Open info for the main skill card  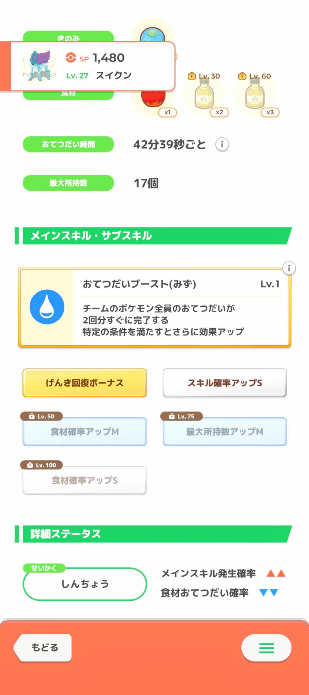click(289, 268)
